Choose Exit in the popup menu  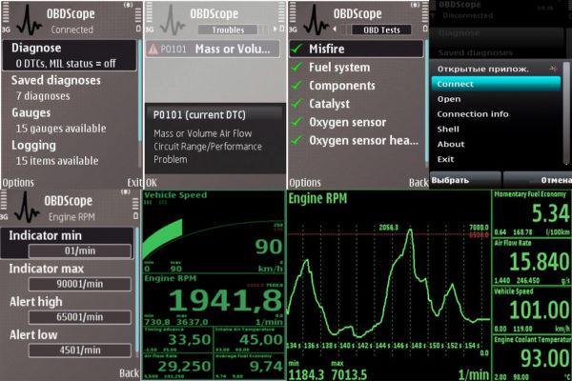496,159
